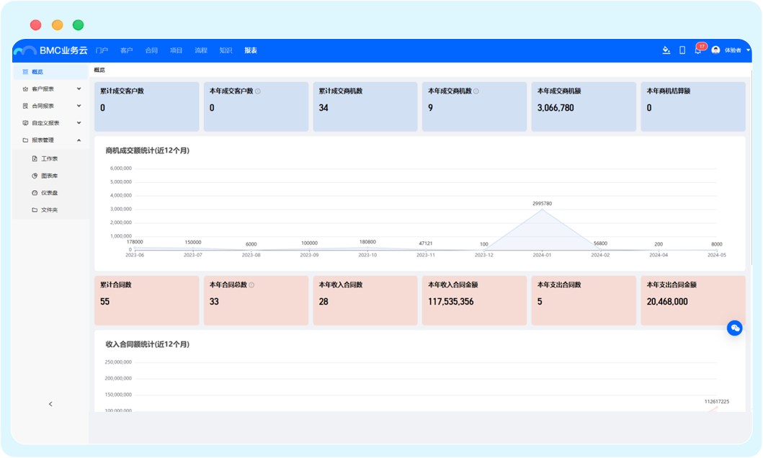Screen dimensions: 763x458
Task: Click the 2024-01 peak data point 2995780
Action: (x=543, y=210)
